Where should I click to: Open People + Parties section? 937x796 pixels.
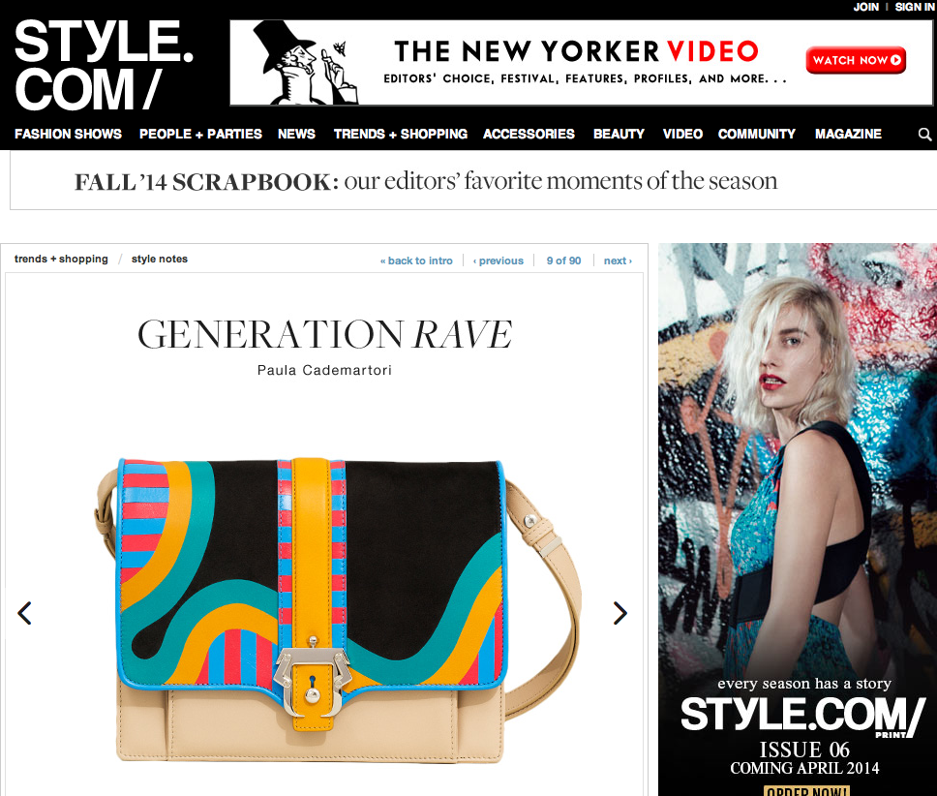tap(200, 134)
